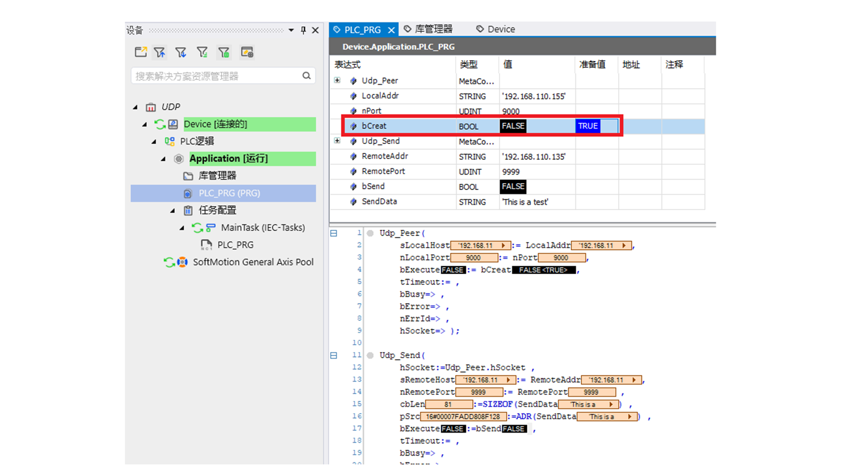The image size is (841, 473).
Task: Expand the Udp_Peer variable row
Action: tap(337, 80)
